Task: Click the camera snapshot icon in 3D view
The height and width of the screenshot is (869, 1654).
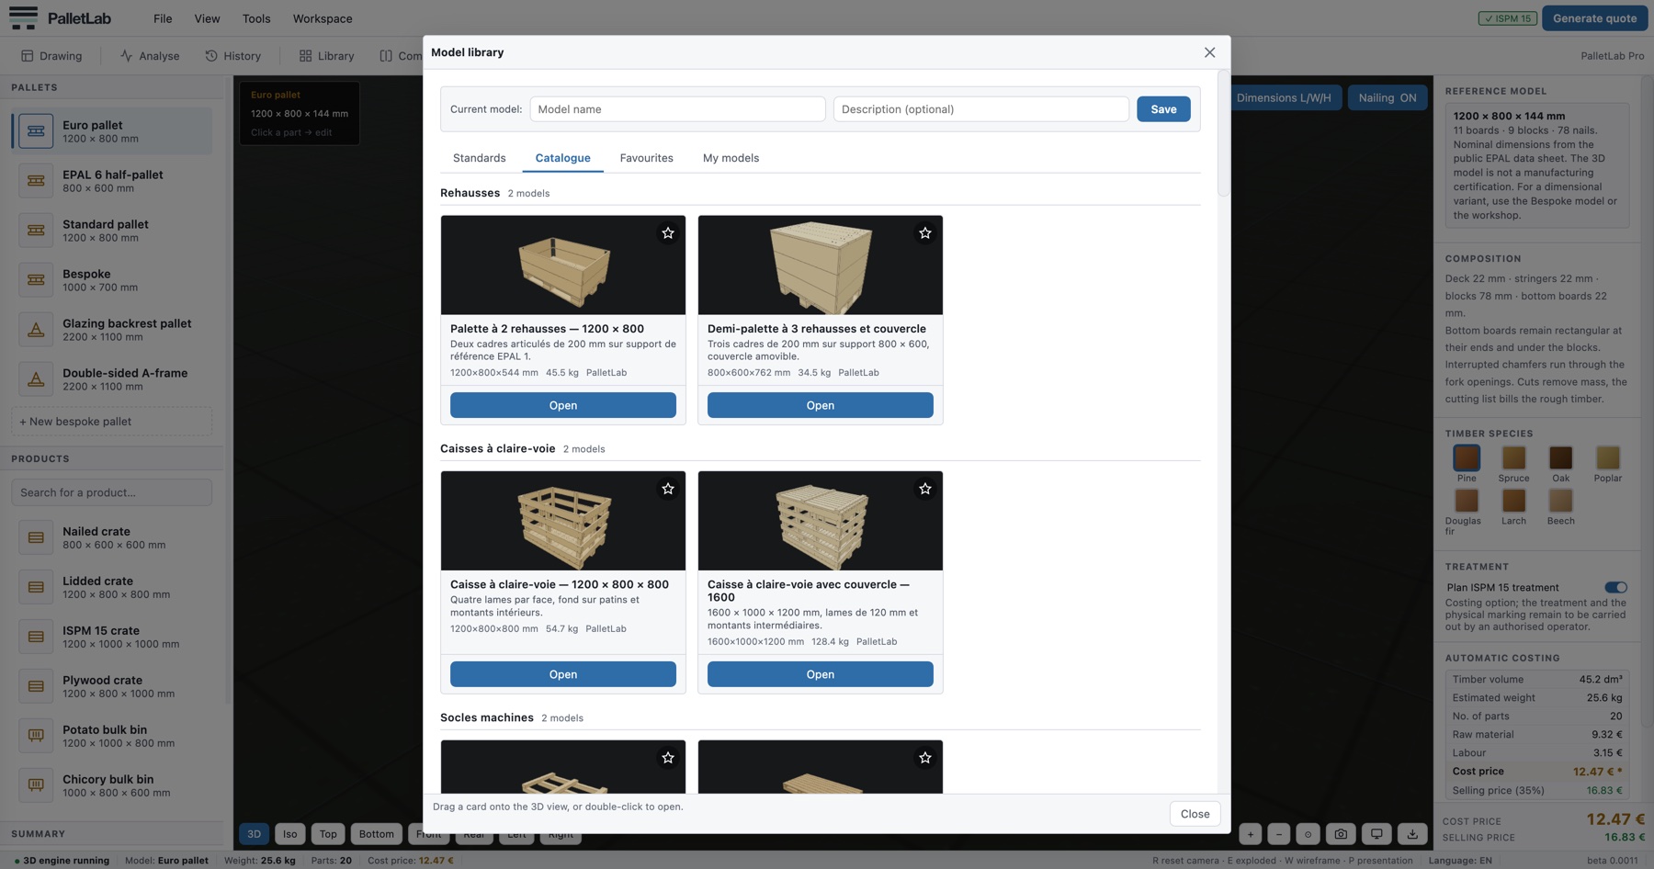Action: [x=1341, y=834]
